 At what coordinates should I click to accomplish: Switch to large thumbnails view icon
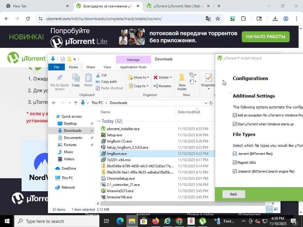tap(276, 209)
